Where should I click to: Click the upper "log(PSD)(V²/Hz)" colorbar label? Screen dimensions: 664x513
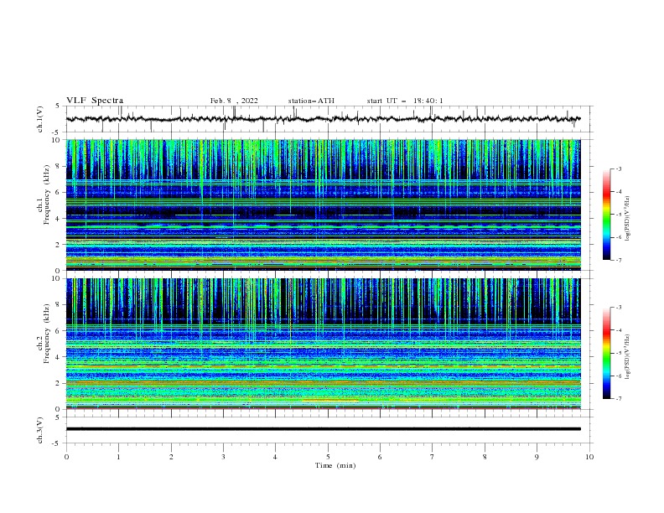tap(628, 219)
